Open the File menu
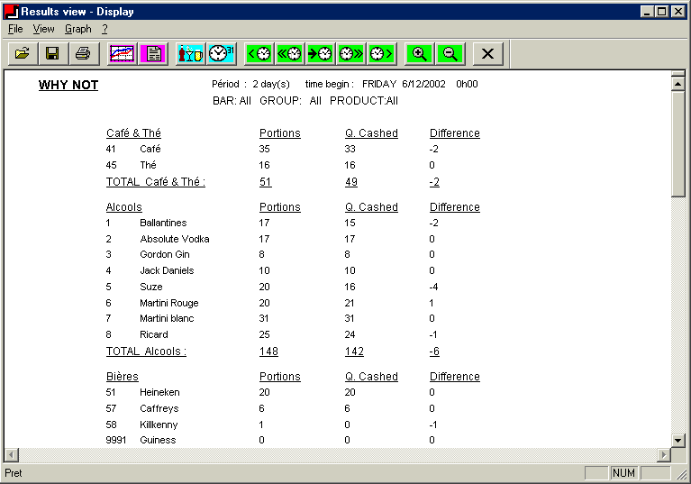This screenshot has width=691, height=484. pos(15,29)
